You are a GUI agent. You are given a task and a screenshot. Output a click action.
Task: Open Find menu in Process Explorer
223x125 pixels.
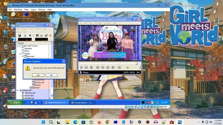point(45,29)
